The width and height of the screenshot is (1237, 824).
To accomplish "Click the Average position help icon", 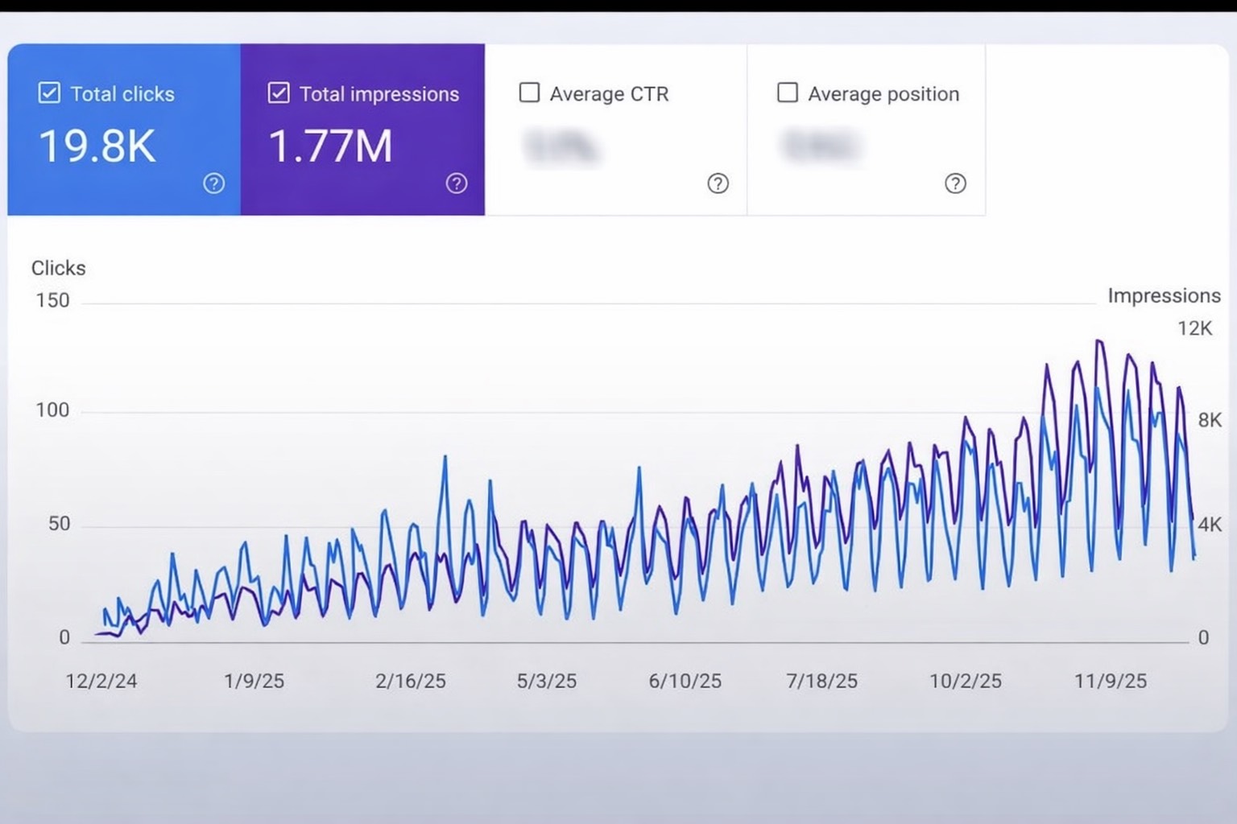I will pos(956,184).
